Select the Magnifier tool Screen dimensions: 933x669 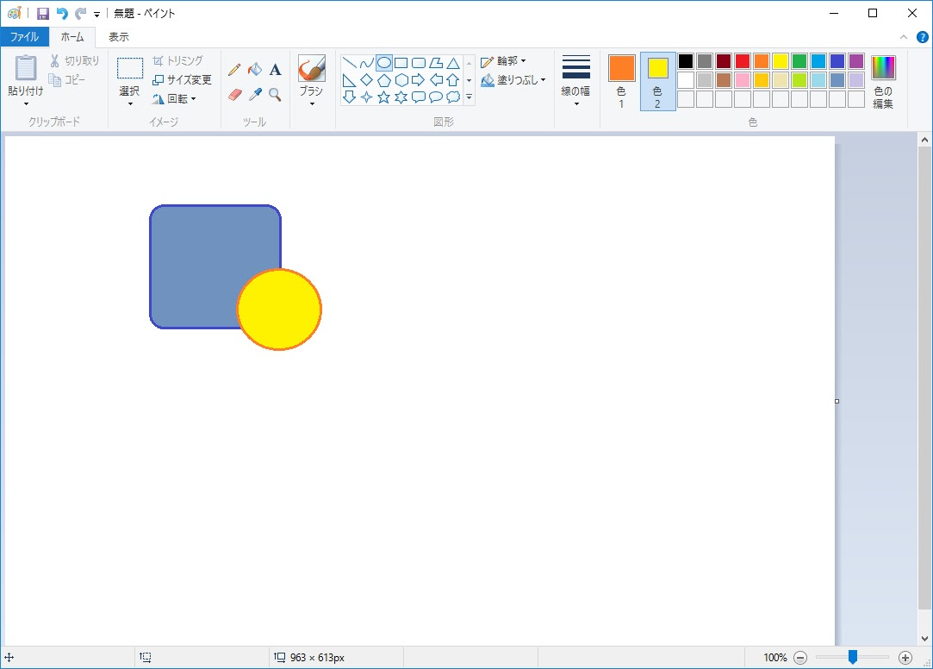[x=275, y=94]
